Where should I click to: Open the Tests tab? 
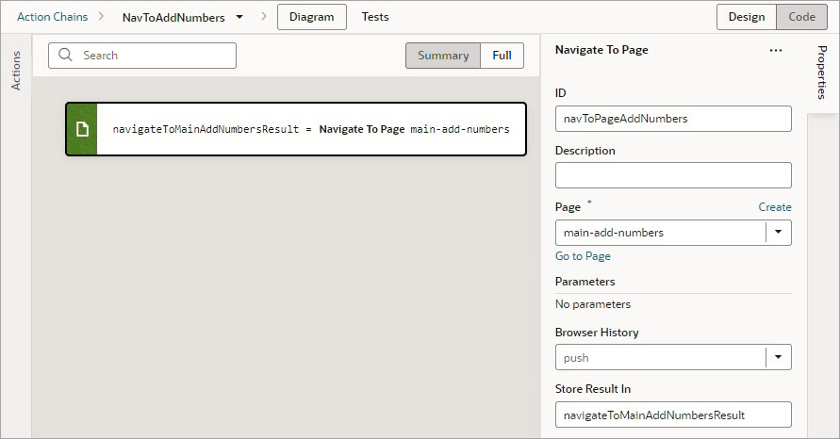pos(375,17)
